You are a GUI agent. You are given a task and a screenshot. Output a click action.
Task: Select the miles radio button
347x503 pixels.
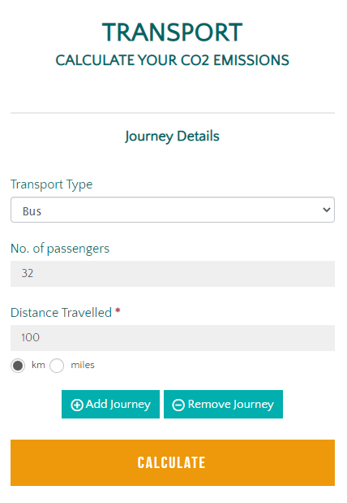click(57, 366)
